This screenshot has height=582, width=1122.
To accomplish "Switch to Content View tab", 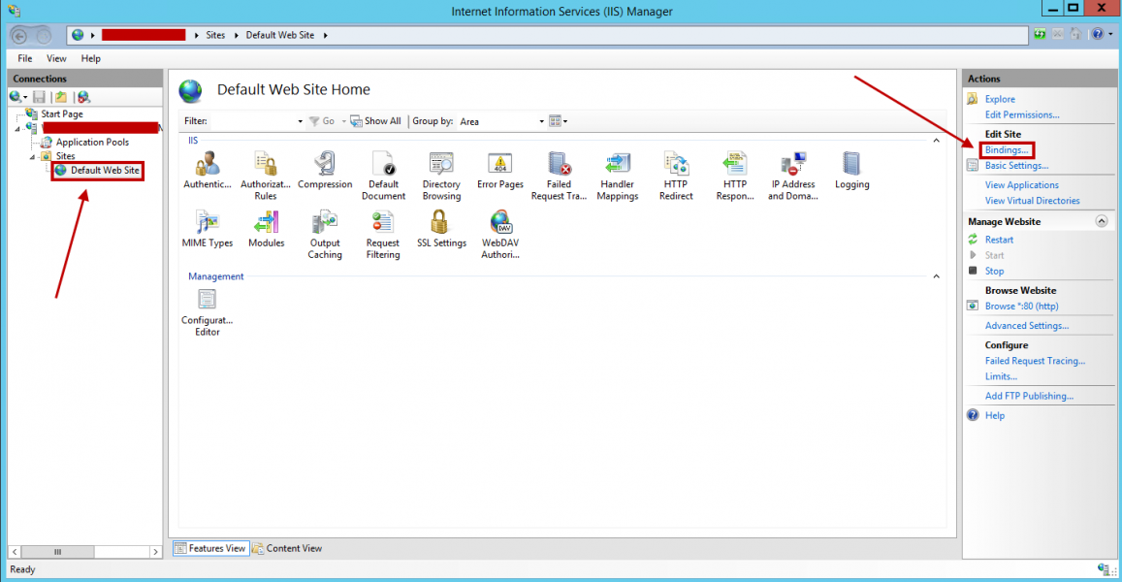I will [x=288, y=548].
